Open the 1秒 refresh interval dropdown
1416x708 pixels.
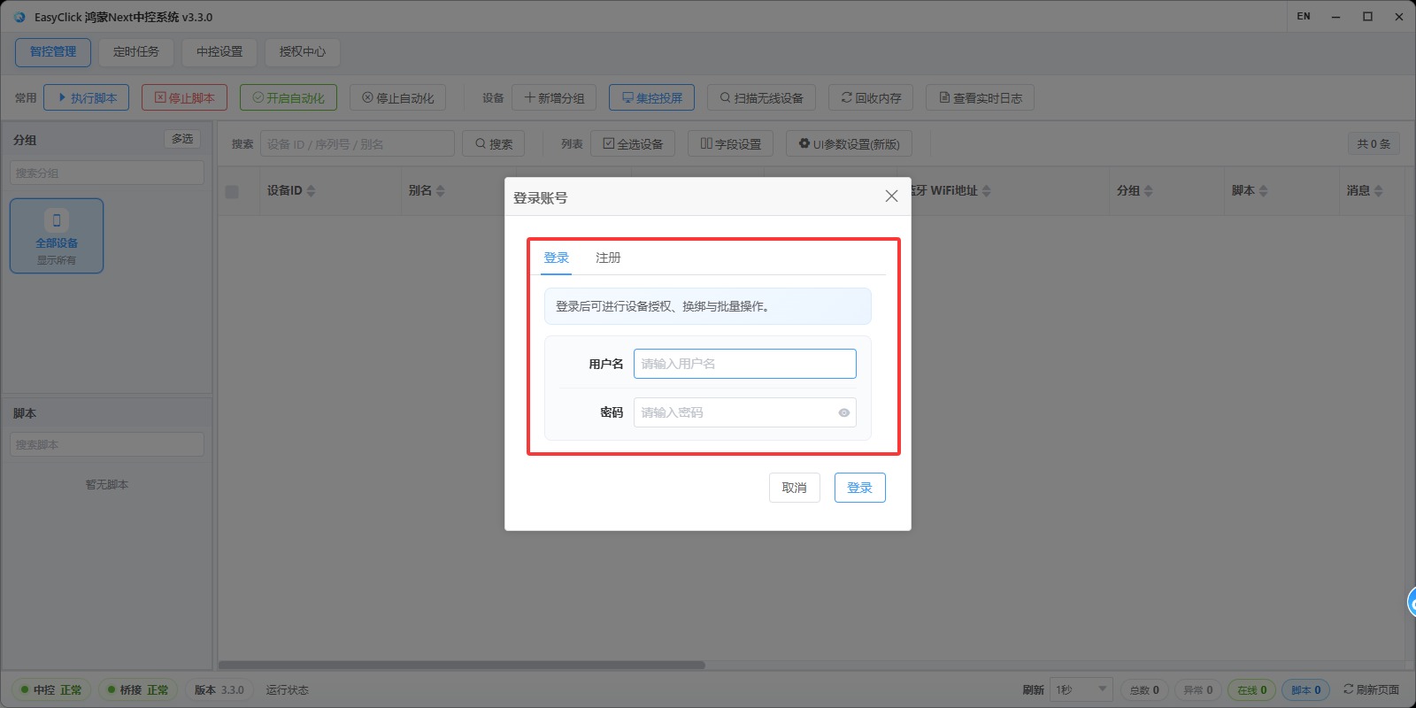(x=1081, y=689)
